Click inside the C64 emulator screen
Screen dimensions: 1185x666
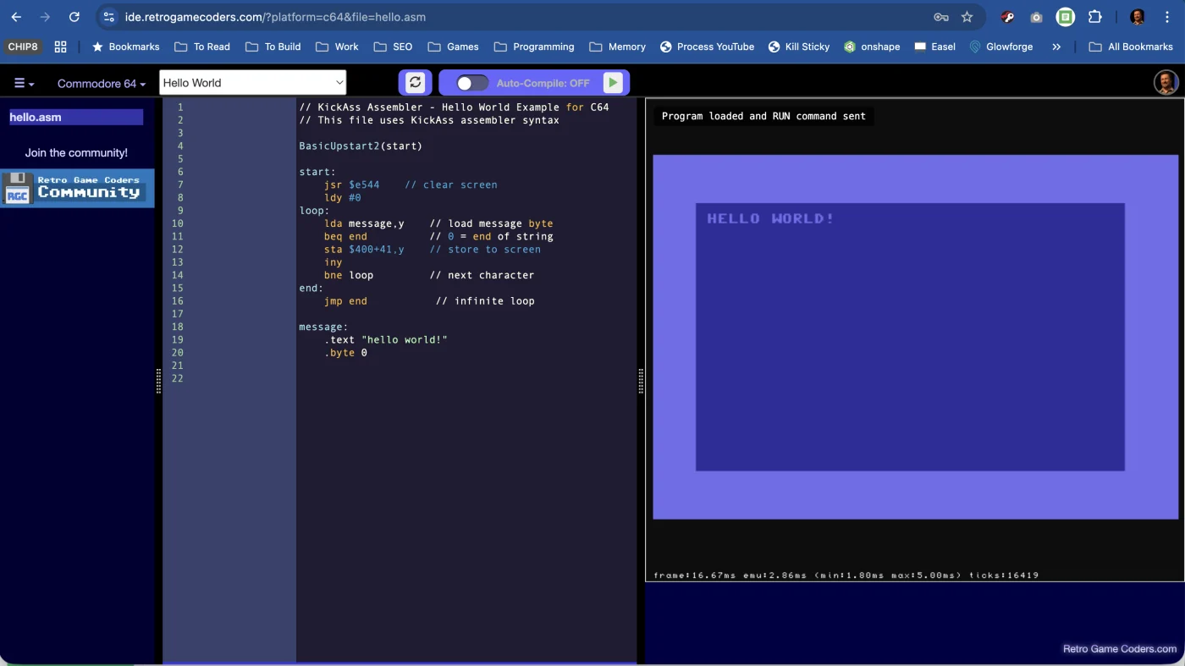click(x=915, y=337)
